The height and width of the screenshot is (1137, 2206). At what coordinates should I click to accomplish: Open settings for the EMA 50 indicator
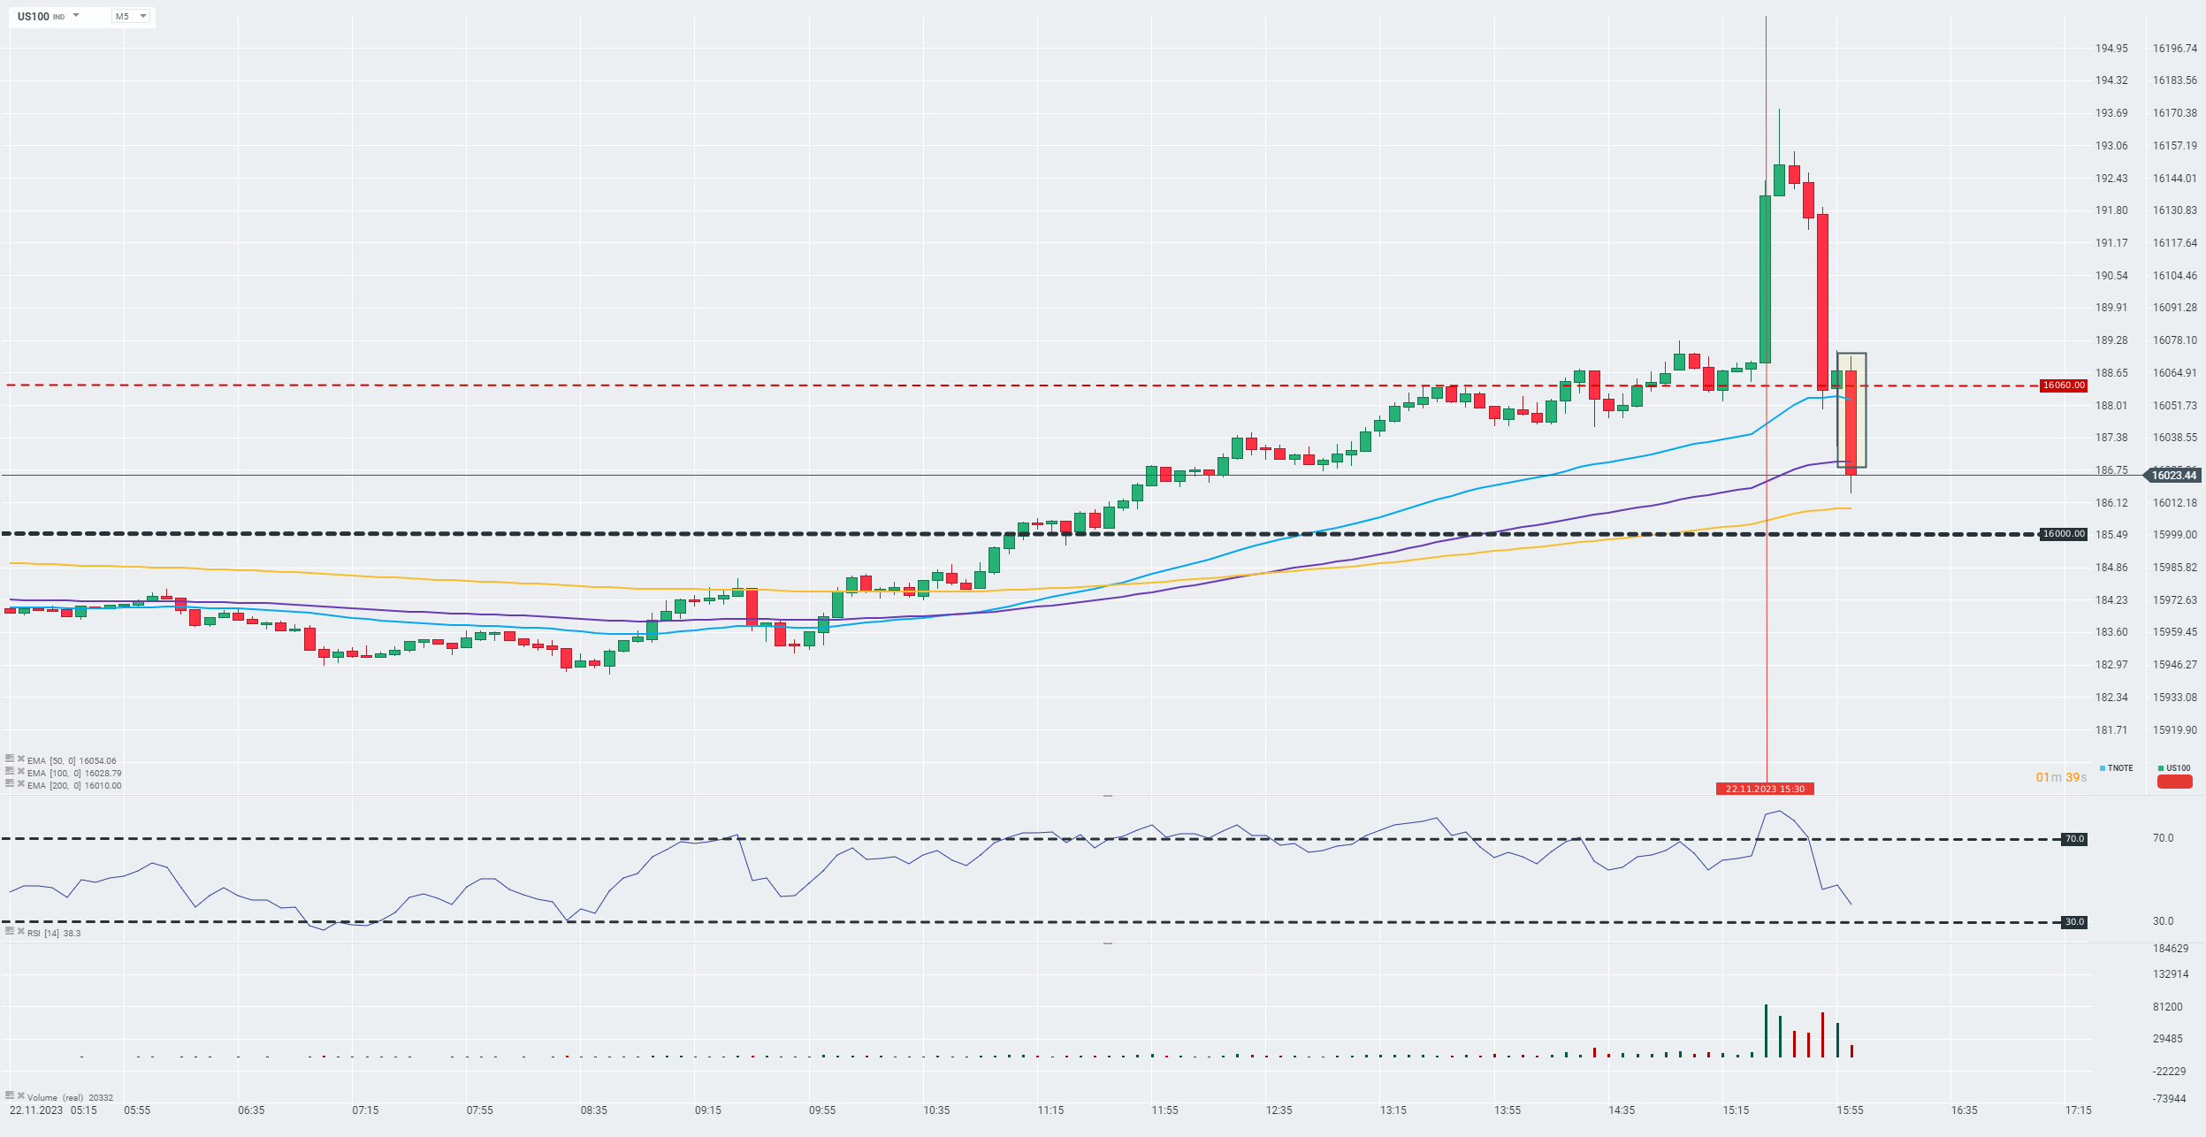click(x=10, y=759)
